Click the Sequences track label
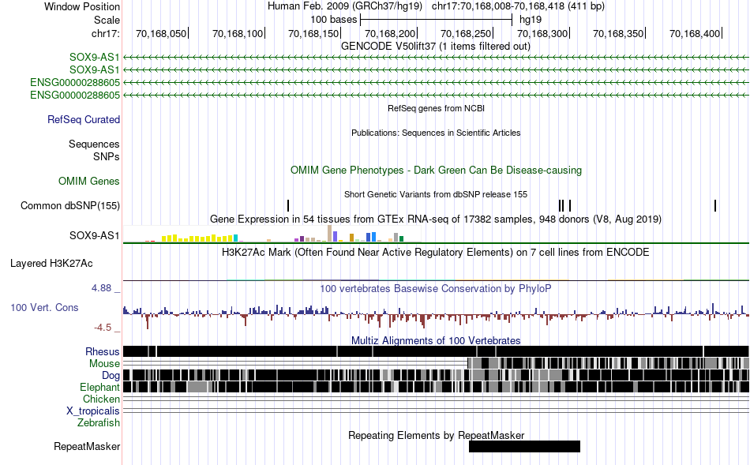 (x=94, y=144)
